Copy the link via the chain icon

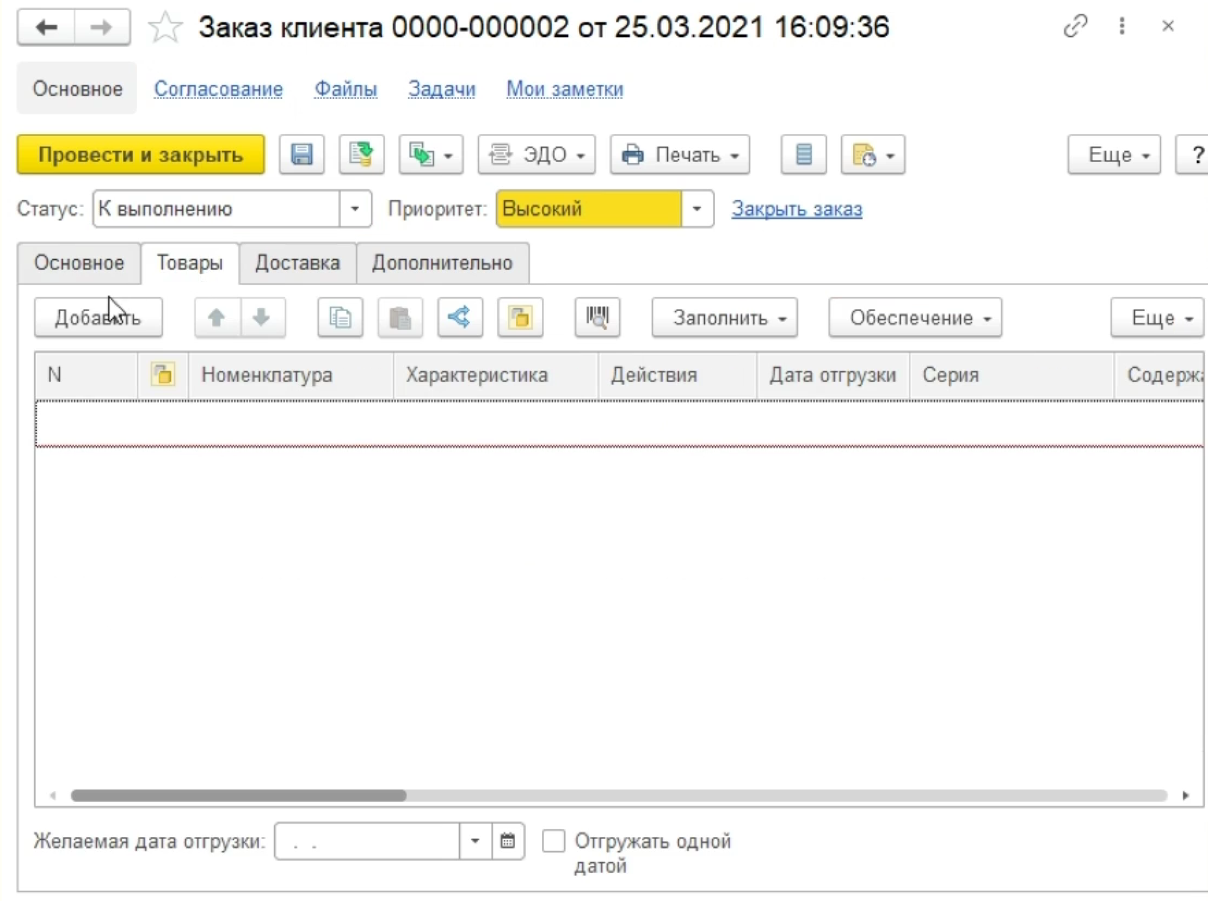point(1075,26)
